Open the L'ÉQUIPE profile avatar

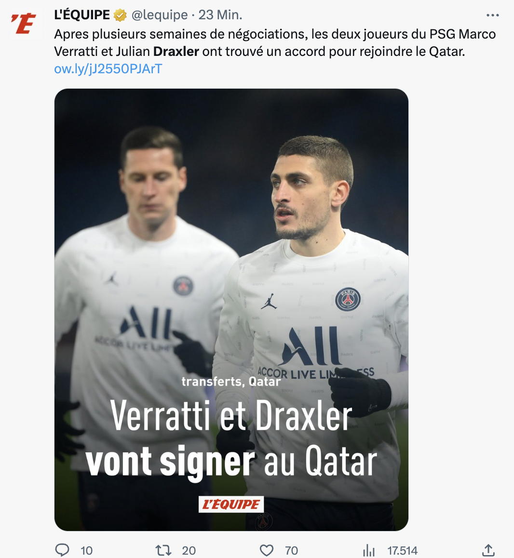pos(24,24)
